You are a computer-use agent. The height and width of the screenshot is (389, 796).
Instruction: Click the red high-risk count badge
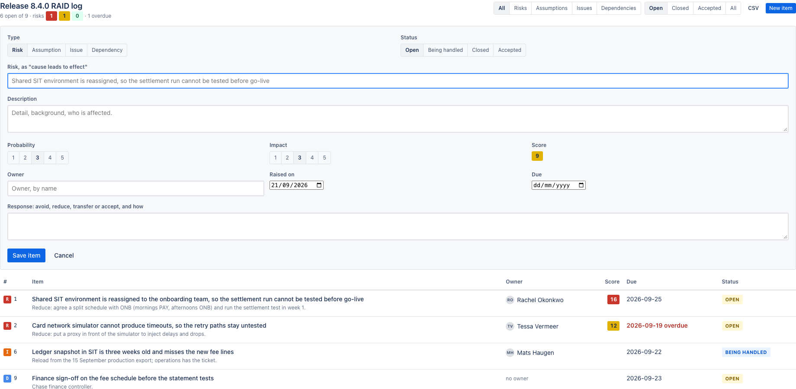[x=51, y=16]
